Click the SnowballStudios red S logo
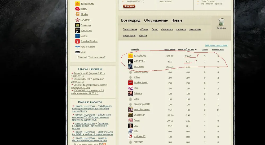The height and width of the screenshot is (145, 265). point(77,41)
